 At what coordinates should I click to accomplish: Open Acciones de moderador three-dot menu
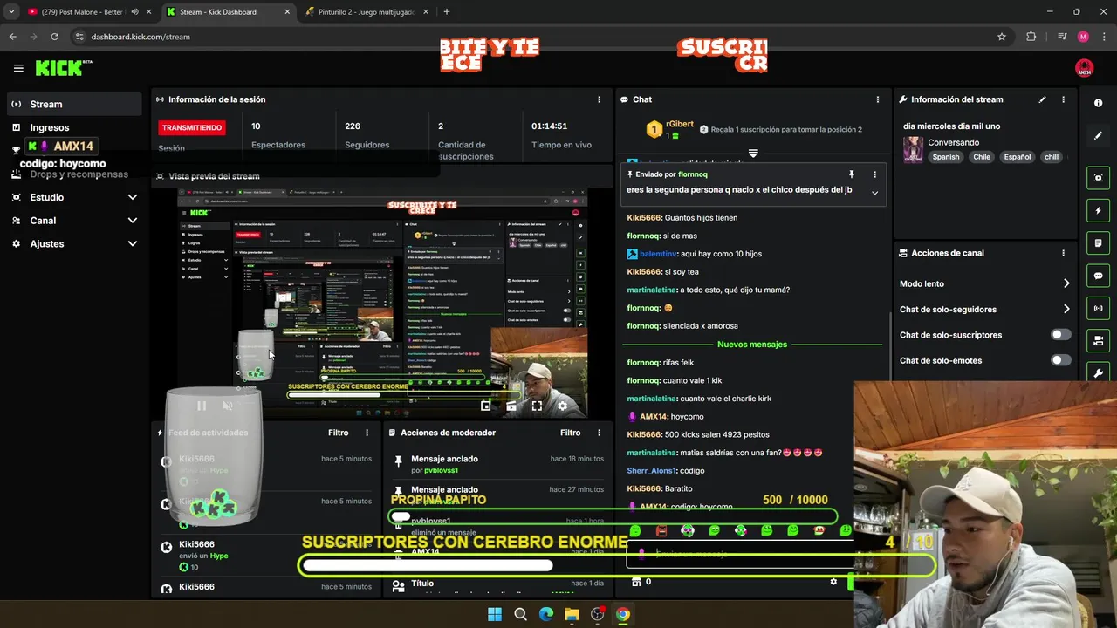[x=599, y=433]
